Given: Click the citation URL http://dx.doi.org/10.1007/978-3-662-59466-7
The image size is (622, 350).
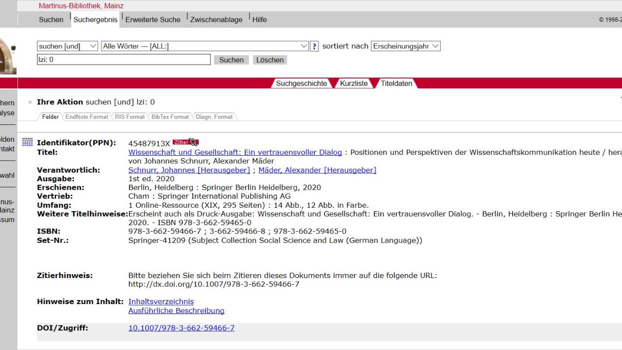Looking at the screenshot, I should [214, 284].
